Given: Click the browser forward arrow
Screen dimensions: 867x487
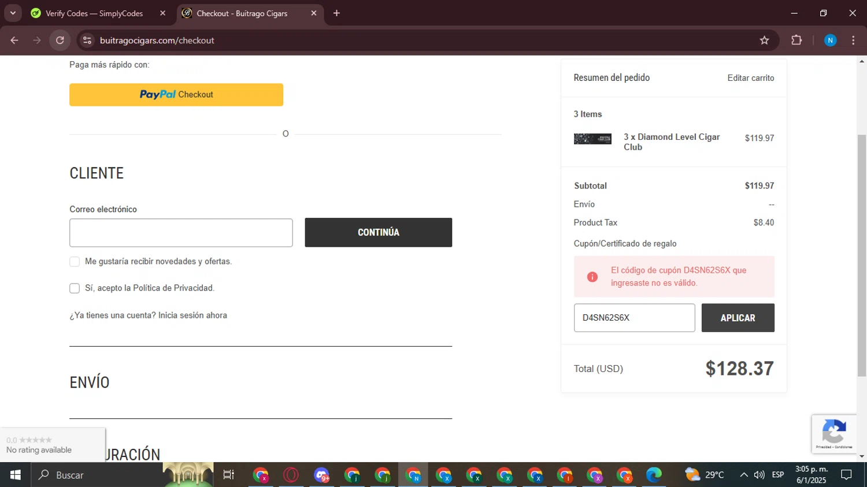Looking at the screenshot, I should coord(37,40).
